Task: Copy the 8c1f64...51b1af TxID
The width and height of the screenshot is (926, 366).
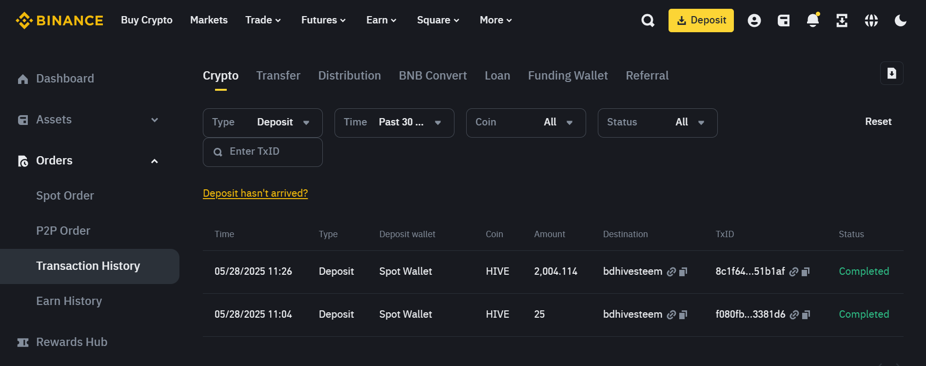Action: [806, 272]
